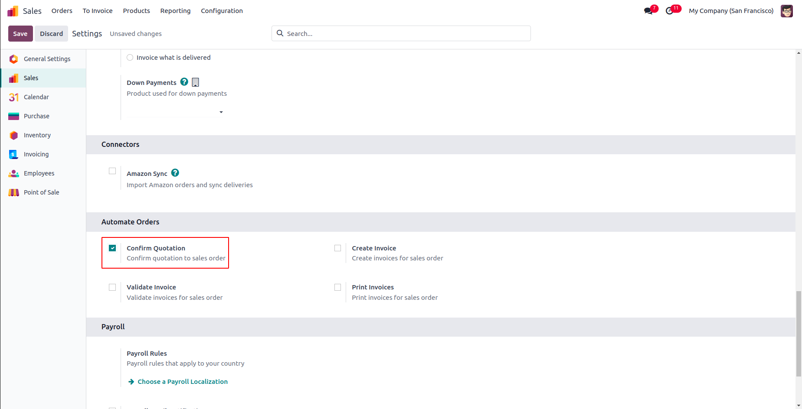Enable the Create Invoice checkbox
This screenshot has height=409, width=802.
[338, 248]
